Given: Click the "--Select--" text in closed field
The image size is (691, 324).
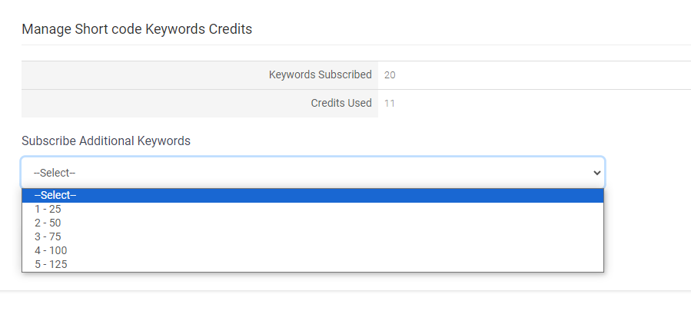Looking at the screenshot, I should (55, 173).
